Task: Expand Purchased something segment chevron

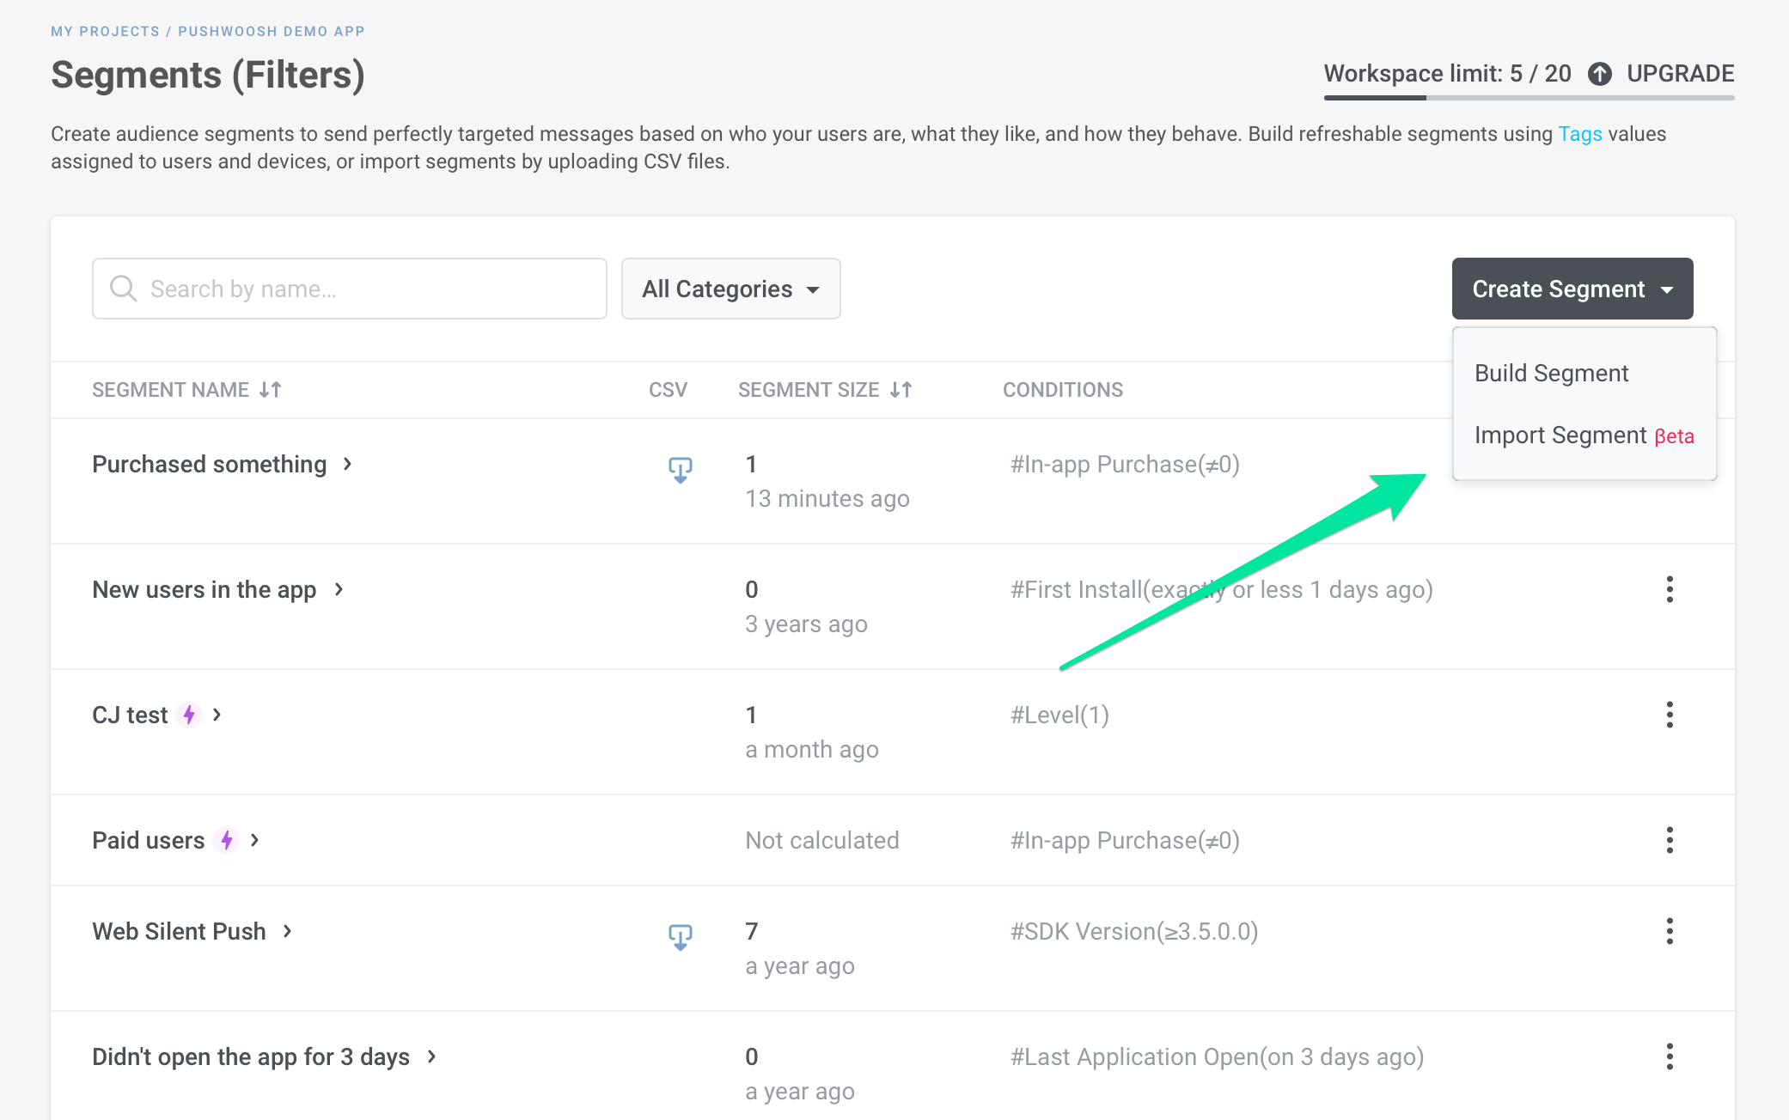Action: coord(348,464)
